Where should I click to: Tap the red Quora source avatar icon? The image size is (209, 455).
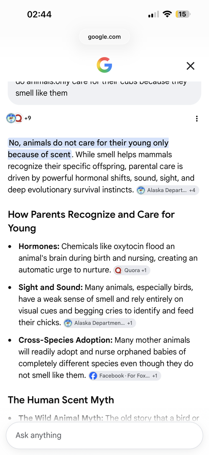click(x=18, y=118)
